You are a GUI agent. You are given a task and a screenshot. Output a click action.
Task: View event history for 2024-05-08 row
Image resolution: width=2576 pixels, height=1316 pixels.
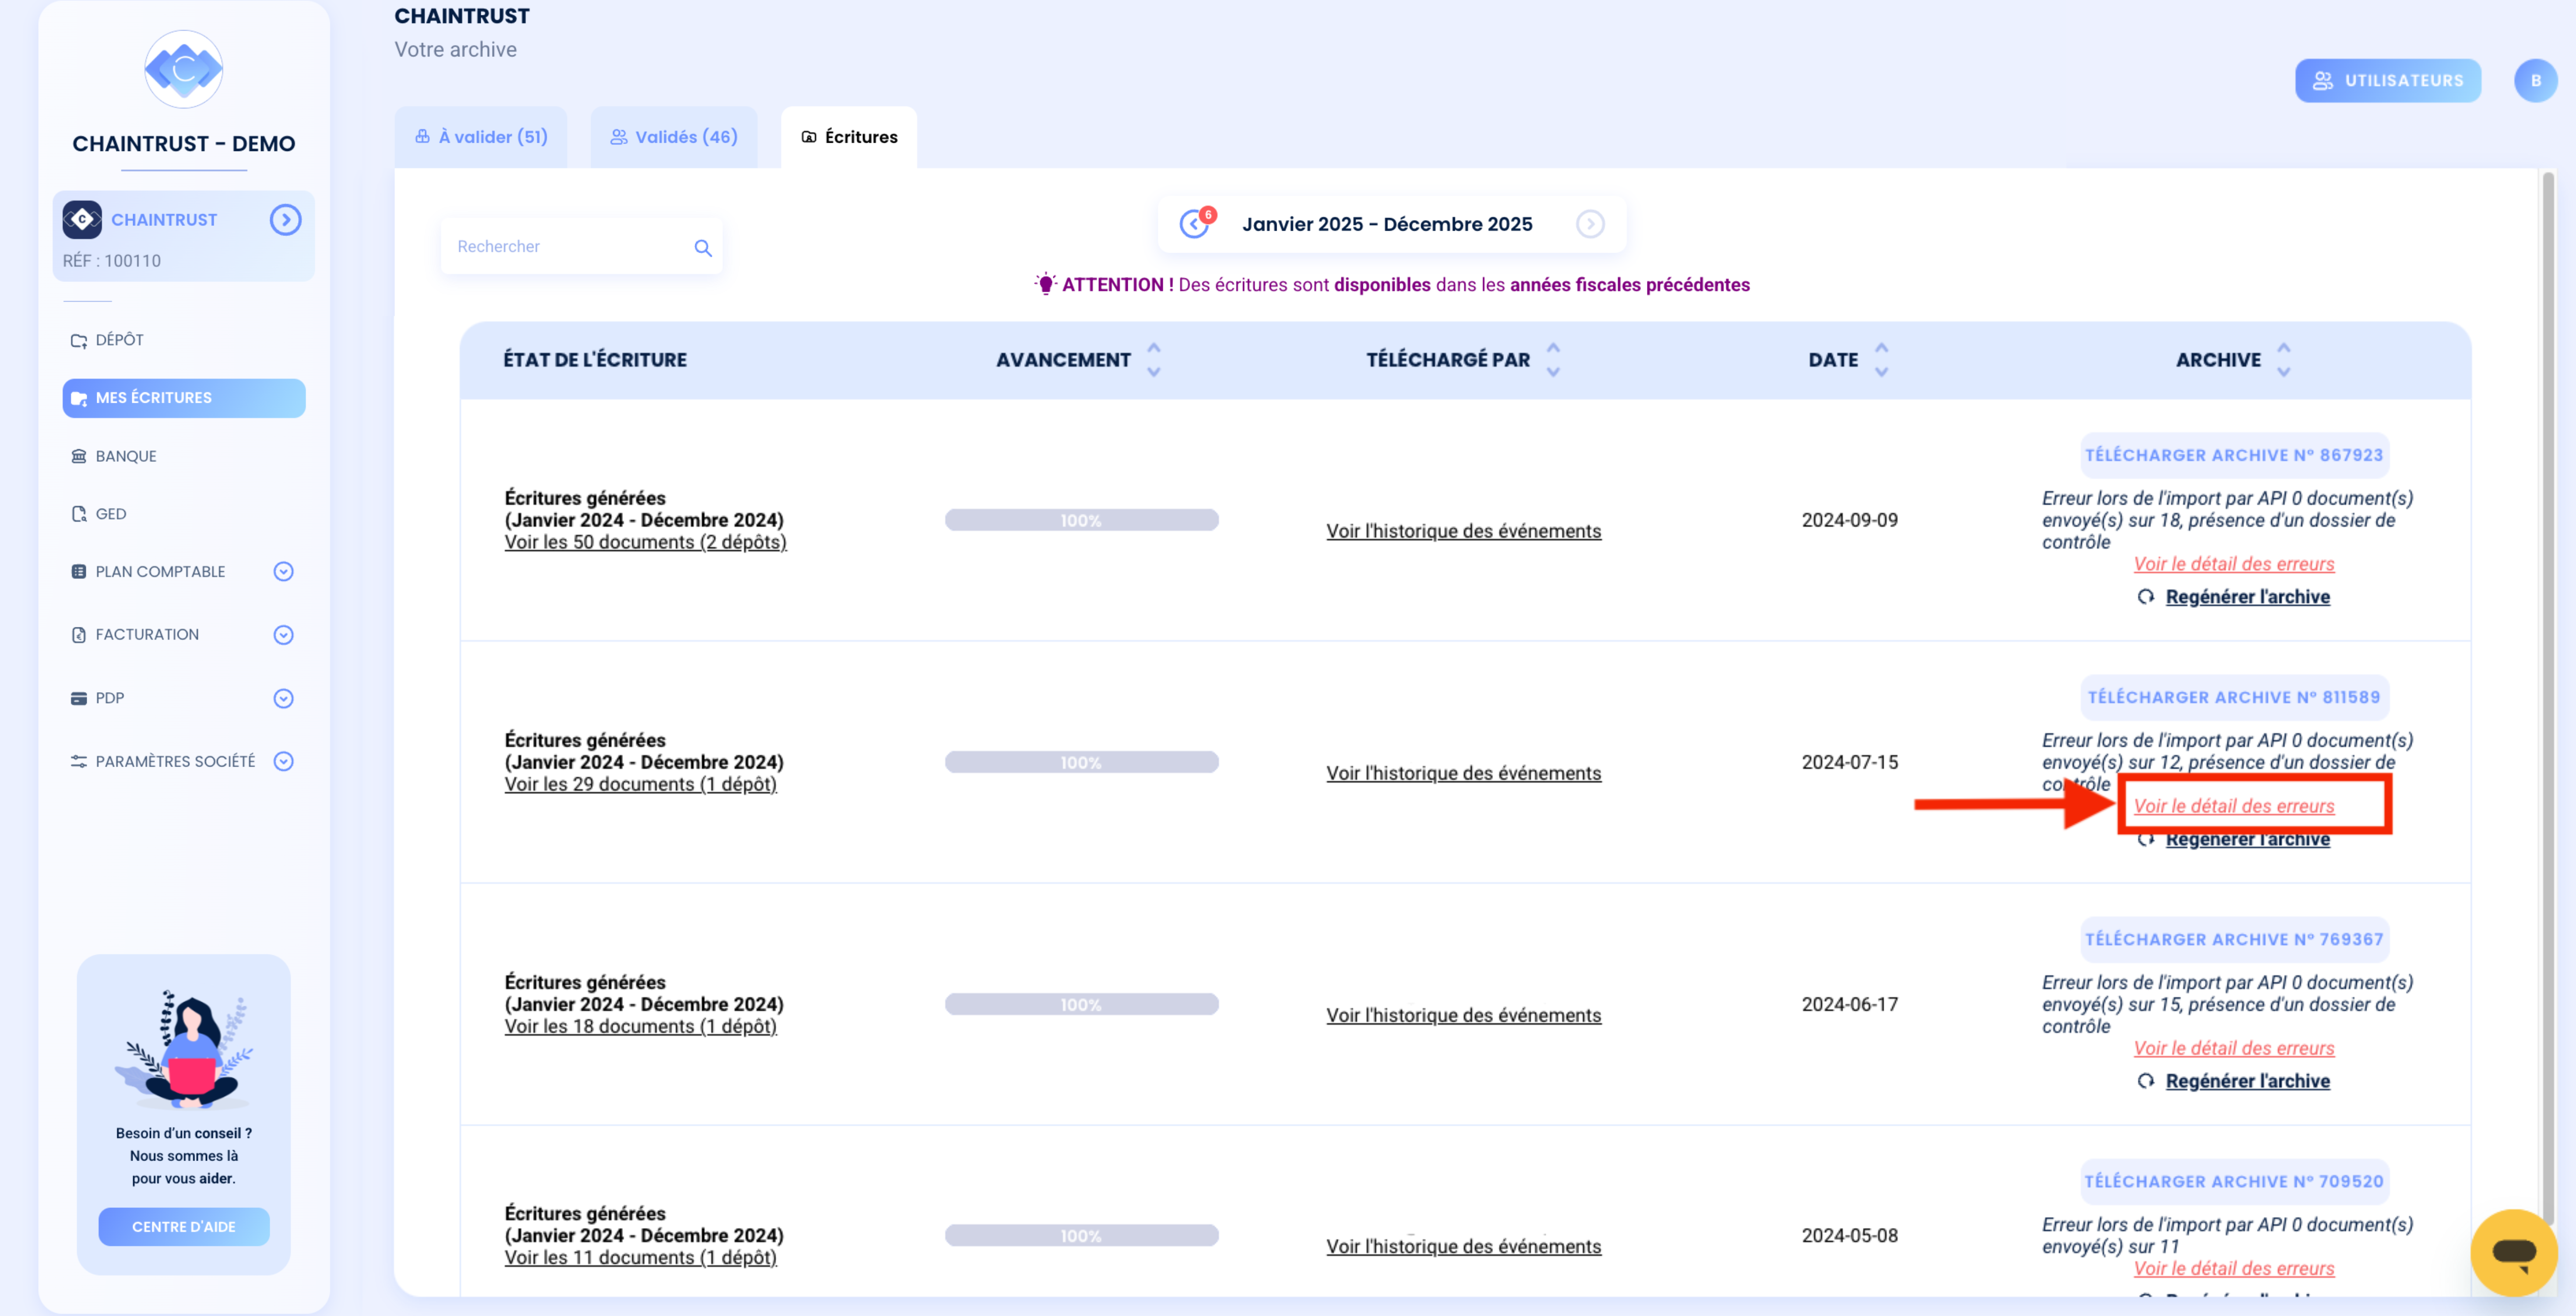click(1463, 1246)
